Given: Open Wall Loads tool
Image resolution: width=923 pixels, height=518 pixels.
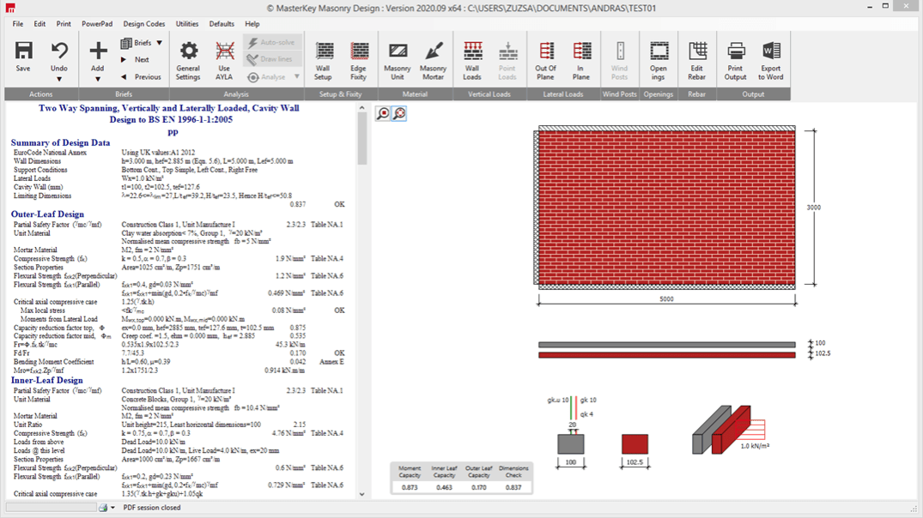Looking at the screenshot, I should point(472,61).
